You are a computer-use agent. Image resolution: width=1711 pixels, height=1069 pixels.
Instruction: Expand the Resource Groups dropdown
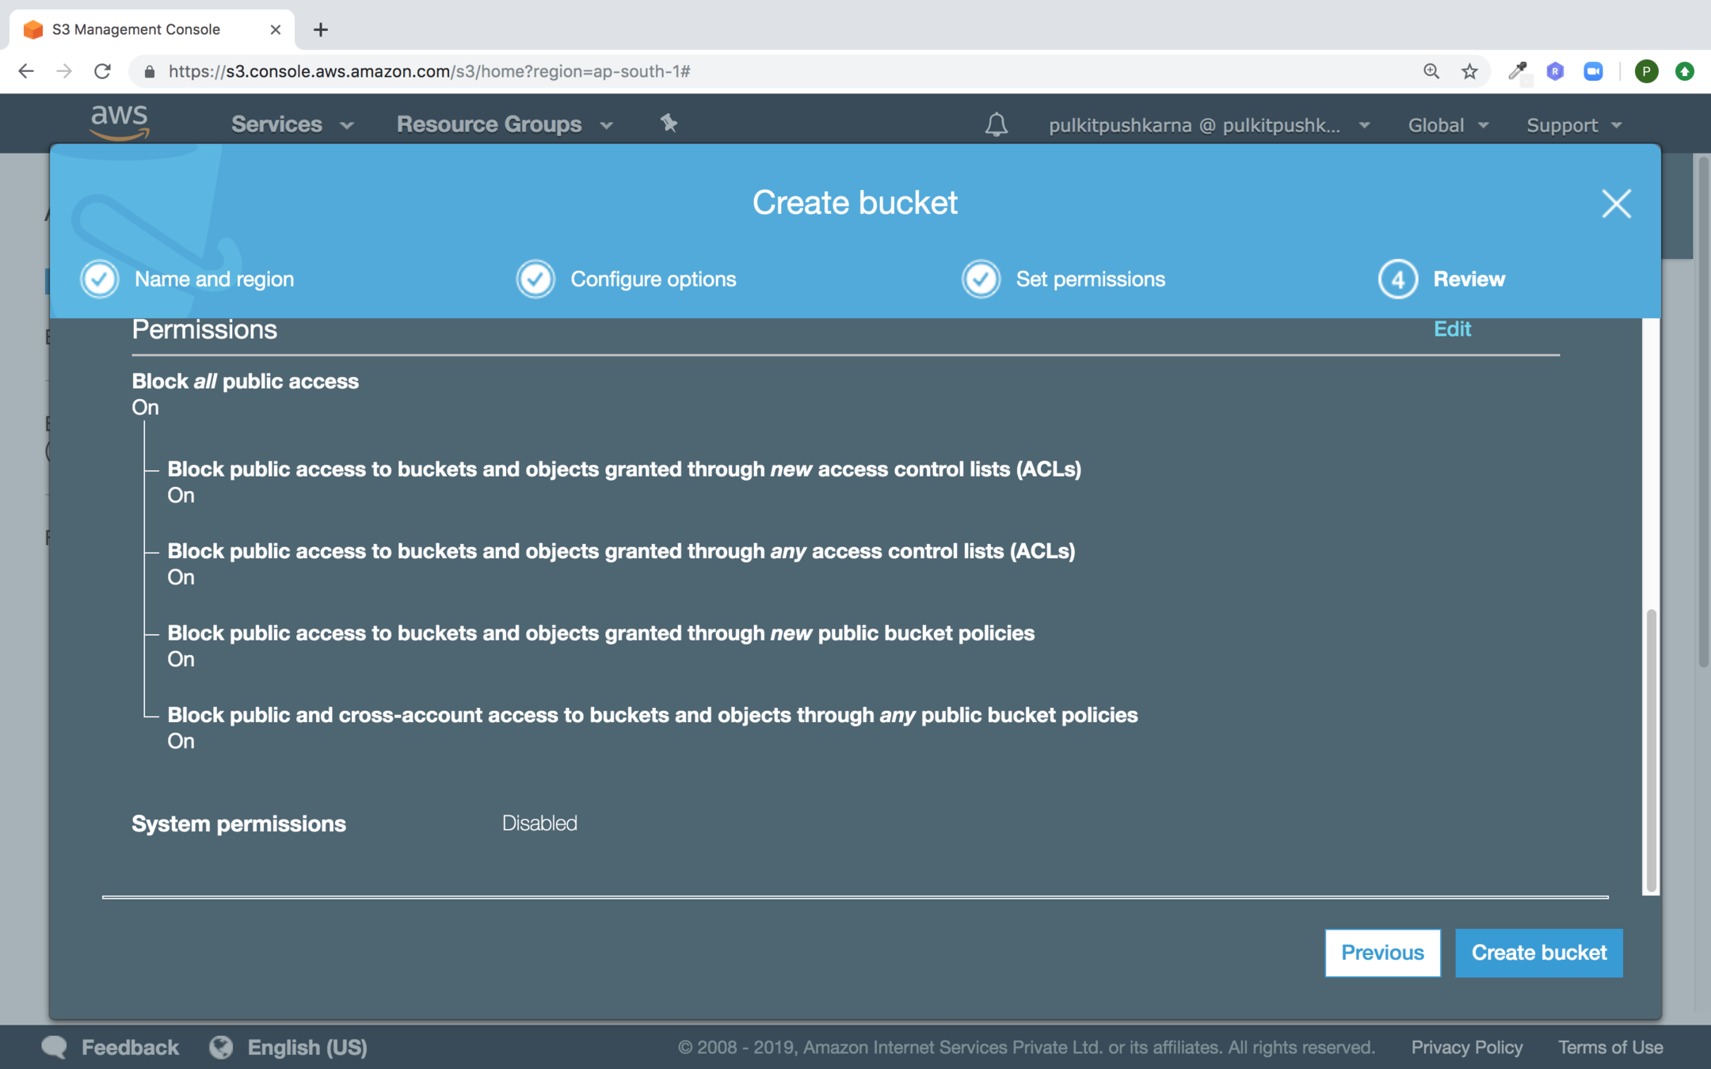coord(505,124)
